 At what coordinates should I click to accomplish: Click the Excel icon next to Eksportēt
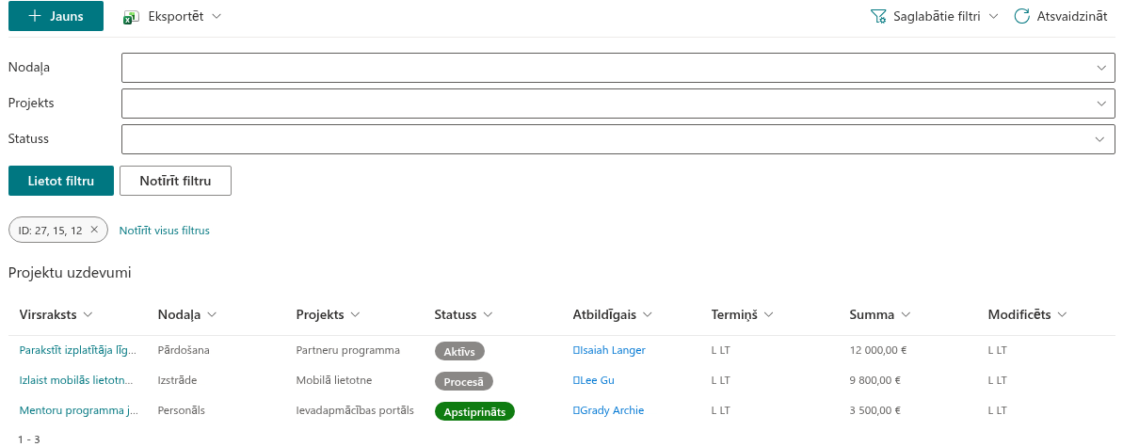point(131,17)
